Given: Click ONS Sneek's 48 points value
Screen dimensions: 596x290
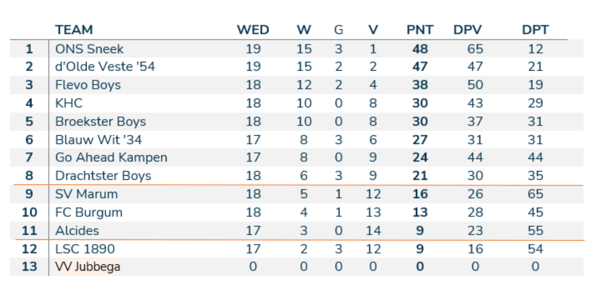Looking at the screenshot, I should [420, 49].
